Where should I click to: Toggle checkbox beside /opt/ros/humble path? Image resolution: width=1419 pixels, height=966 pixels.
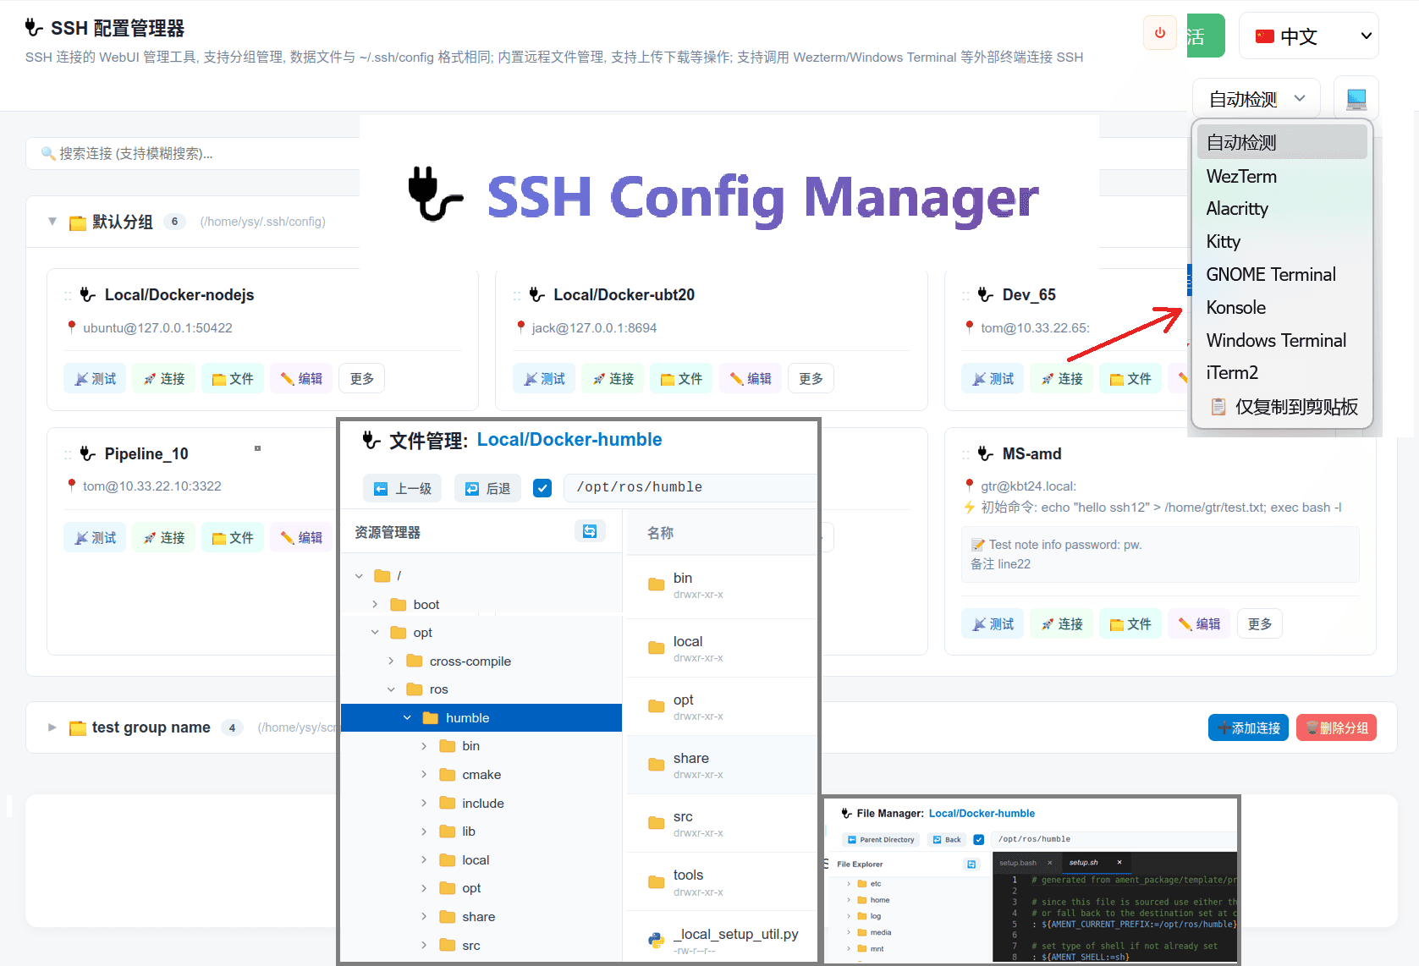coord(542,487)
